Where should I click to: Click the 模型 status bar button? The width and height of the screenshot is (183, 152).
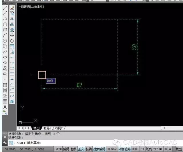pyautogui.click(x=179, y=149)
